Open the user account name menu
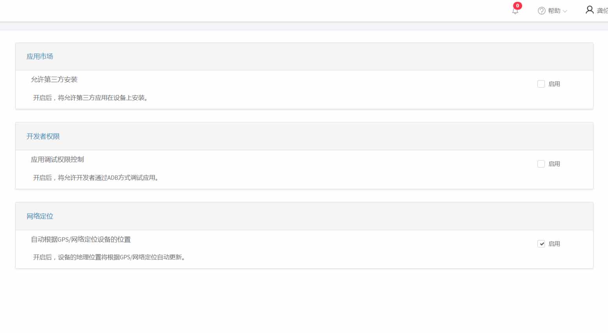The width and height of the screenshot is (608, 333). pos(602,11)
